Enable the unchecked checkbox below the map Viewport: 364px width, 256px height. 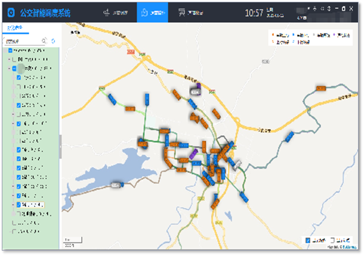click(x=332, y=241)
